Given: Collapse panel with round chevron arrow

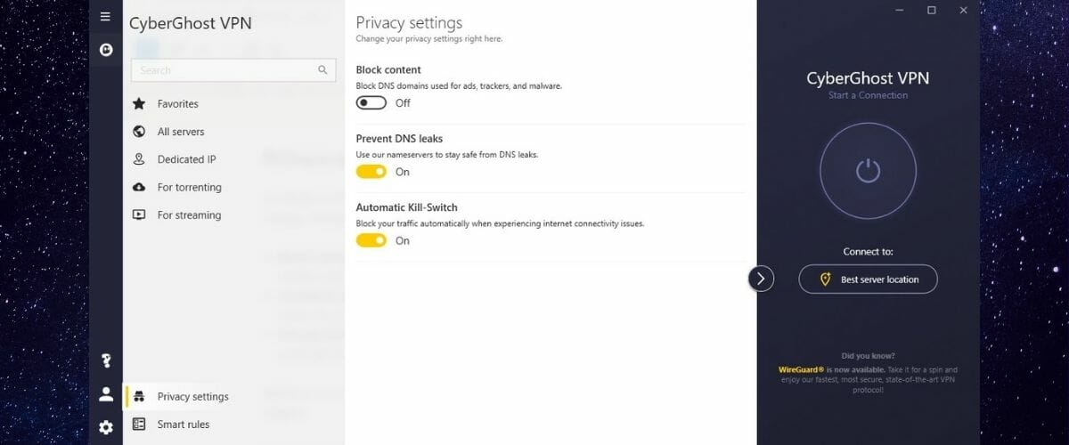Looking at the screenshot, I should (760, 279).
